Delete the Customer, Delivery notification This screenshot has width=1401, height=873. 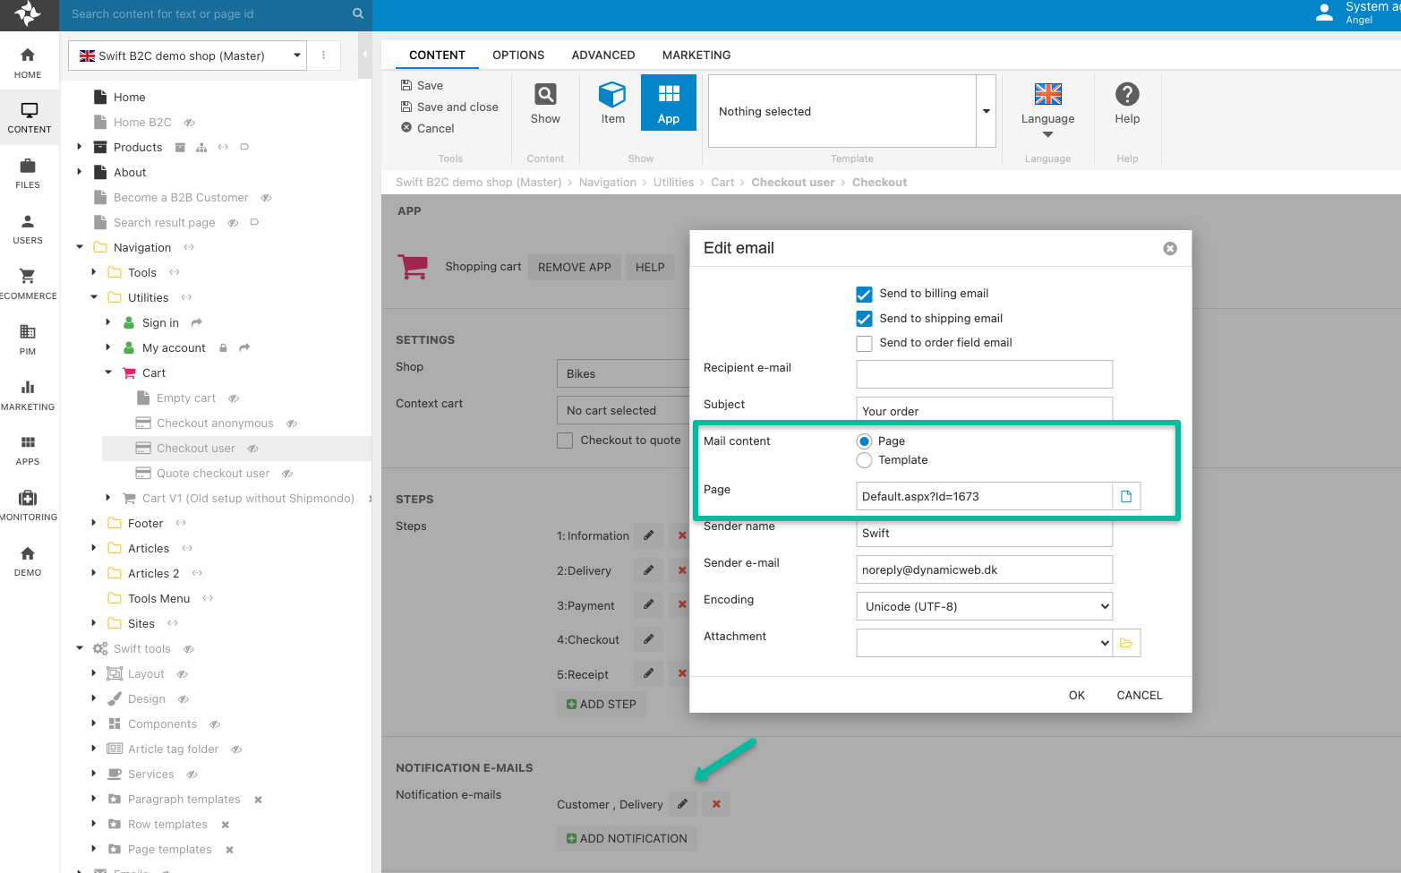coord(716,804)
